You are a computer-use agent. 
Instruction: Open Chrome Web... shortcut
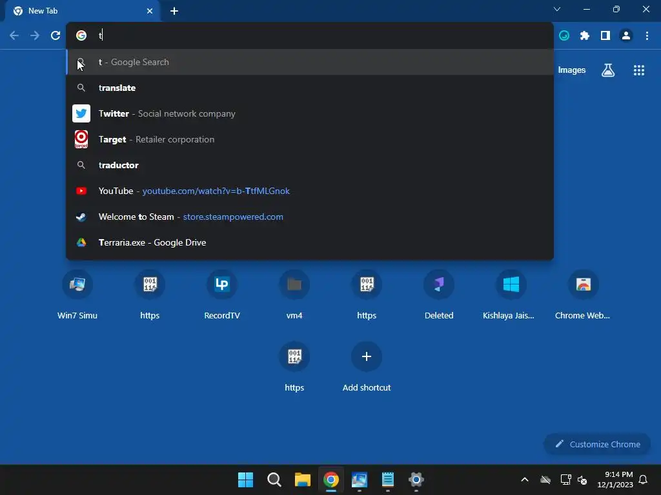pos(583,295)
